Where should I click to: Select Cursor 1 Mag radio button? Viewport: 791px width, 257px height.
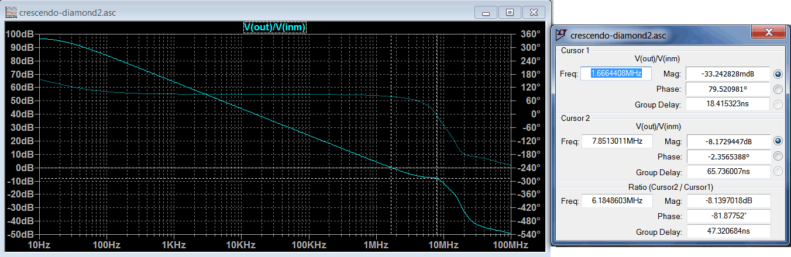pos(778,74)
